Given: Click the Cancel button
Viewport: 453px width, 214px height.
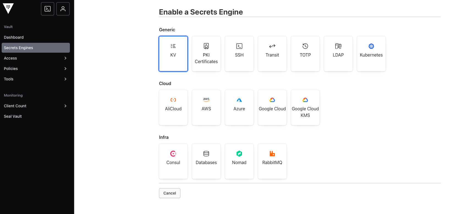Looking at the screenshot, I should 170,193.
